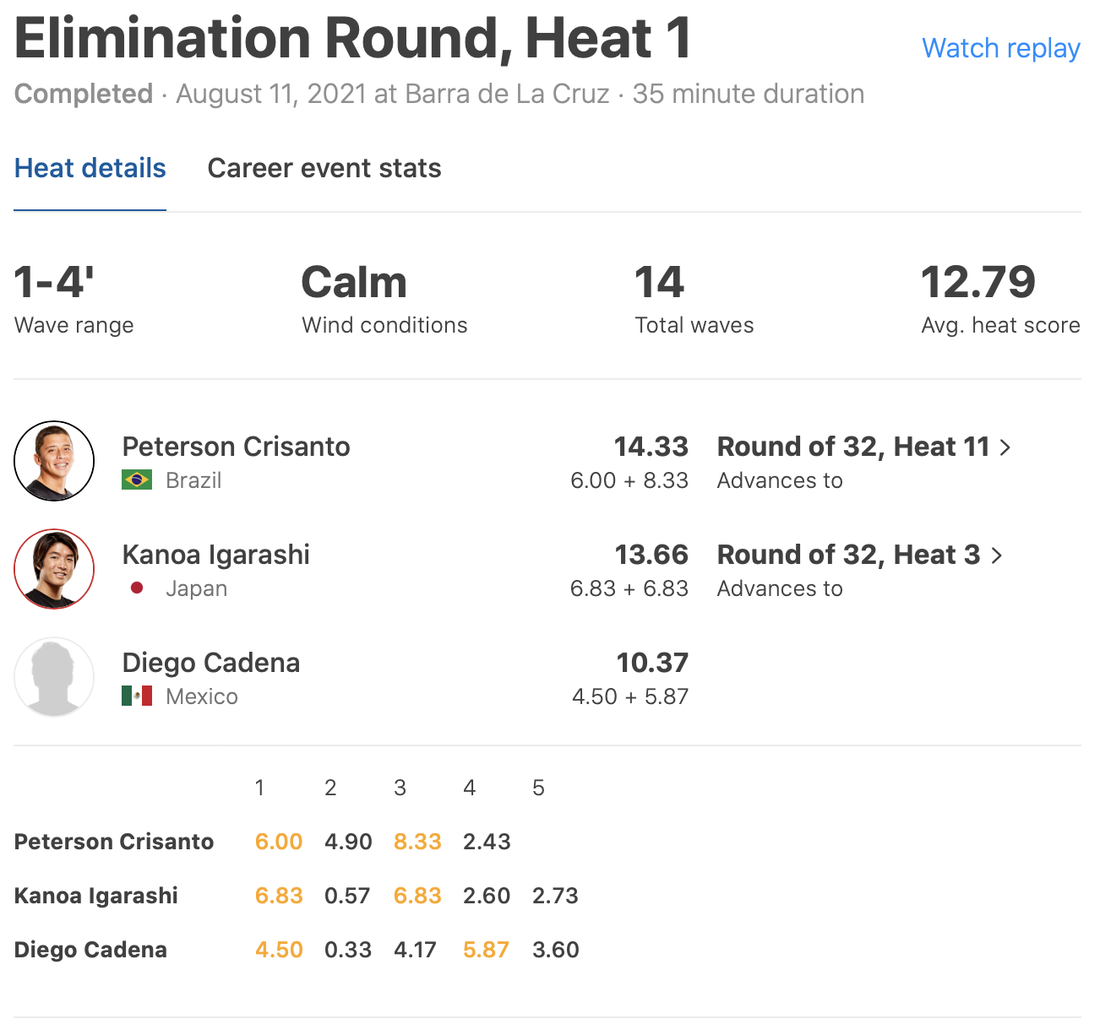Click the Mexico flag icon
1100x1035 pixels.
coord(137,696)
